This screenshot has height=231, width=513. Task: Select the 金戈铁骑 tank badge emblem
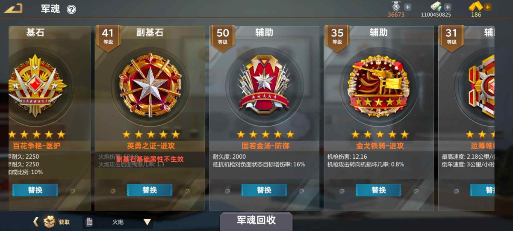[x=378, y=86]
